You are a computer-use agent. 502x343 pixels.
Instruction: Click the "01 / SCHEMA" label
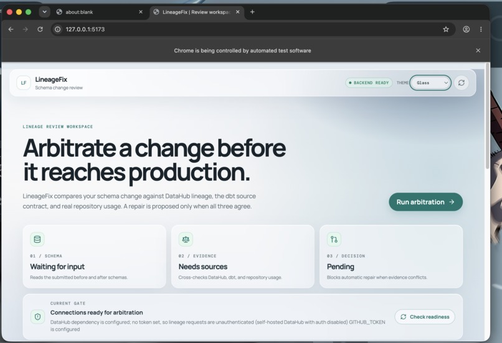point(46,256)
